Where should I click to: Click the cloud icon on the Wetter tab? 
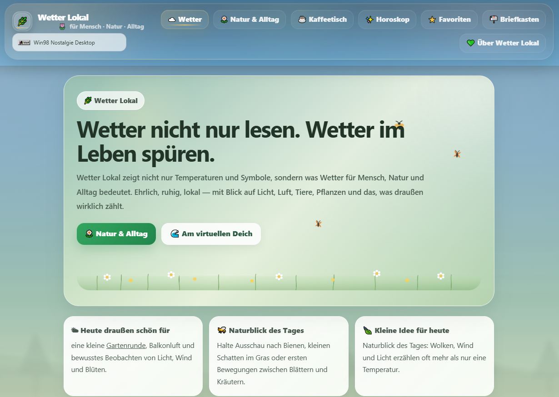tap(172, 19)
